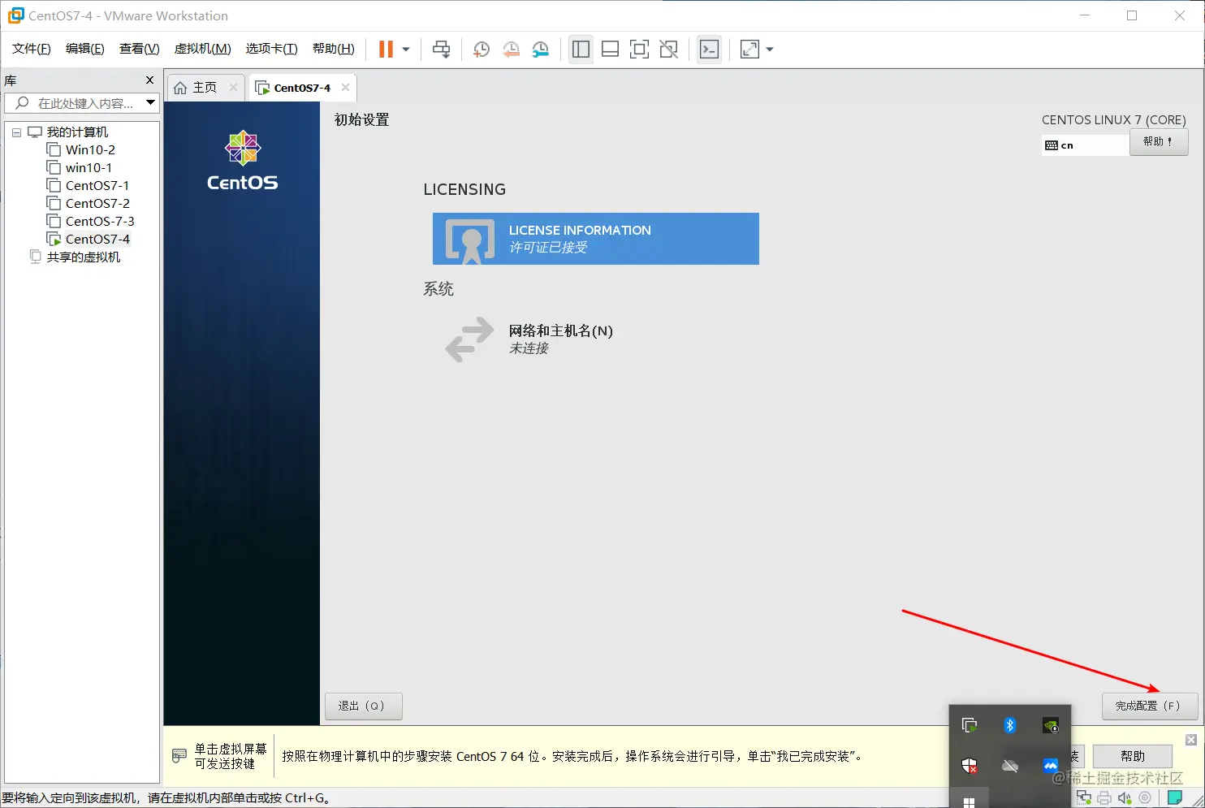The height and width of the screenshot is (808, 1205).
Task: Close the yellow installation hint bar
Action: click(1191, 740)
